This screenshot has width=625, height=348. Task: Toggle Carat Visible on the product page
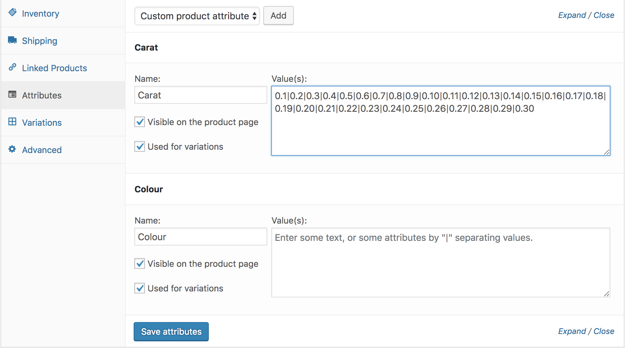click(140, 122)
